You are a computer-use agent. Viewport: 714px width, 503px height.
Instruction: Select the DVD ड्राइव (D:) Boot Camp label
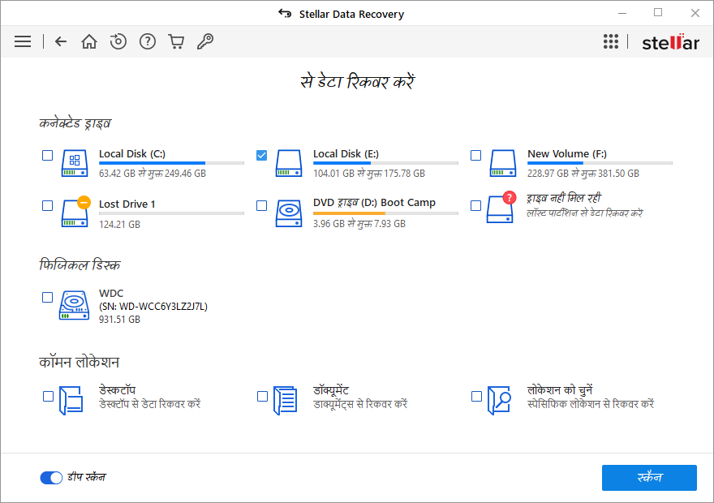(374, 203)
